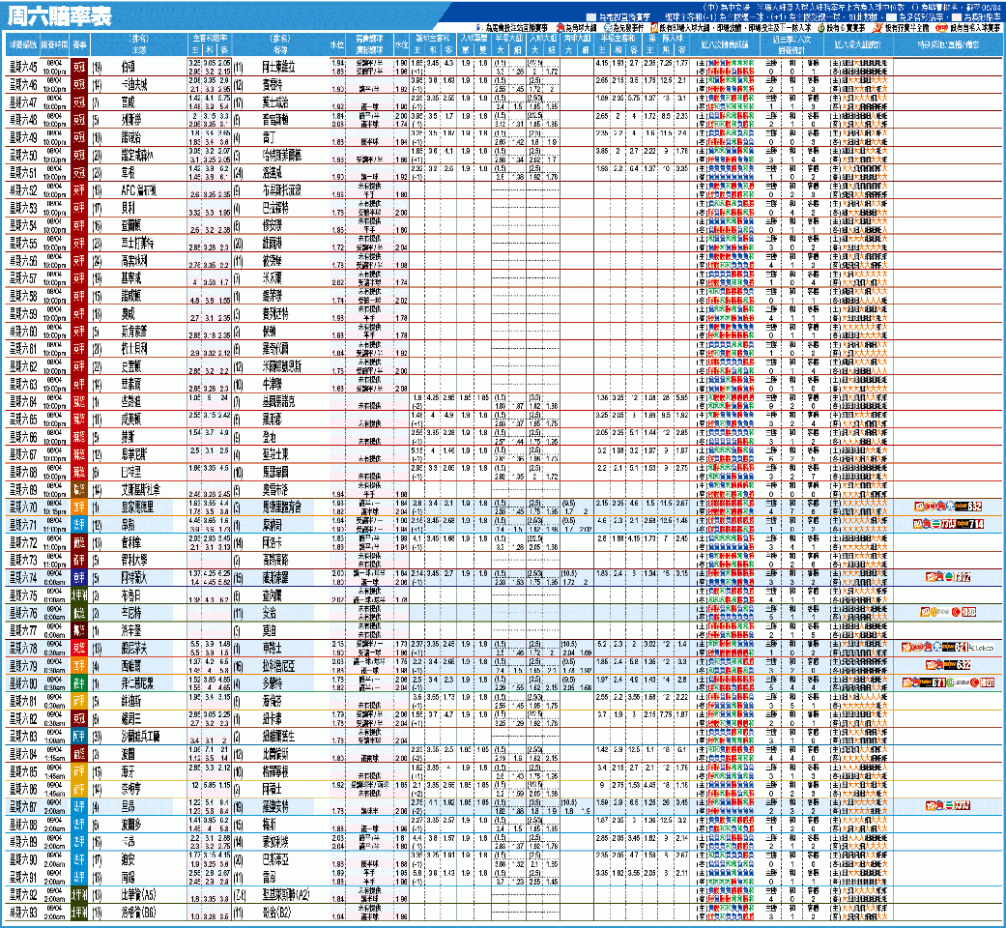
Task: Click home team 貝利 in row 星期六53
Action: coord(128,208)
